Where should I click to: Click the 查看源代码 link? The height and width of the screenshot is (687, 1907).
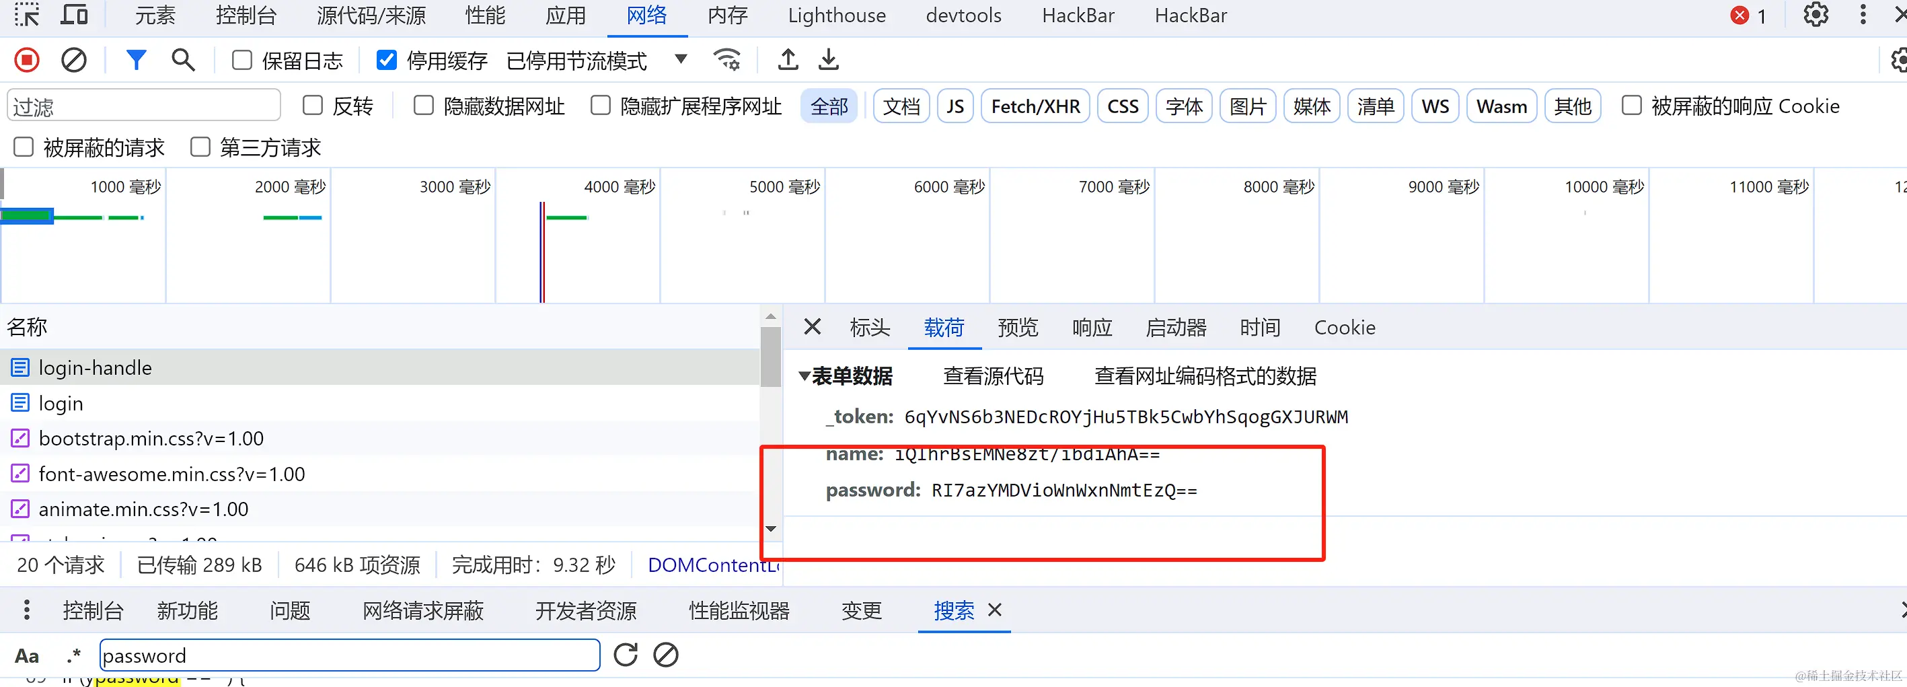pyautogui.click(x=993, y=376)
